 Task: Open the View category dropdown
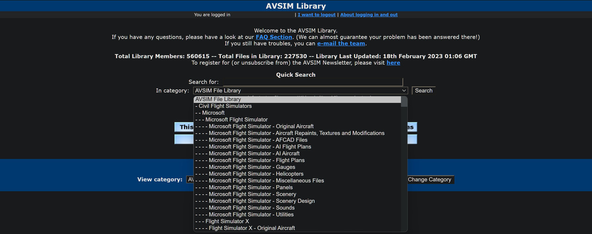click(x=190, y=180)
